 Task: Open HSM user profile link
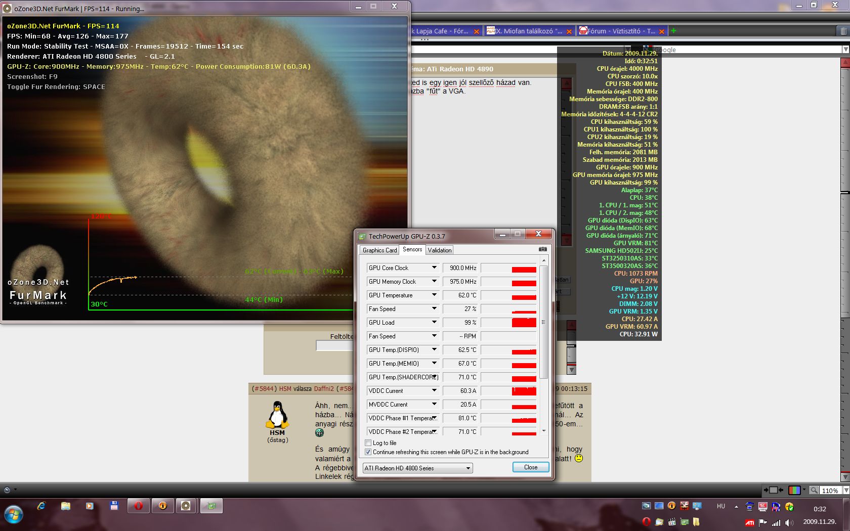pos(285,388)
